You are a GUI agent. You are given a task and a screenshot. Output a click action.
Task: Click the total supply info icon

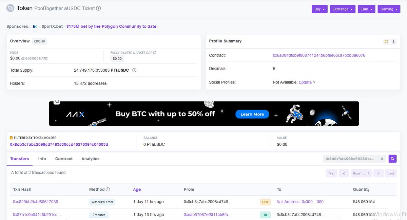coord(134,70)
